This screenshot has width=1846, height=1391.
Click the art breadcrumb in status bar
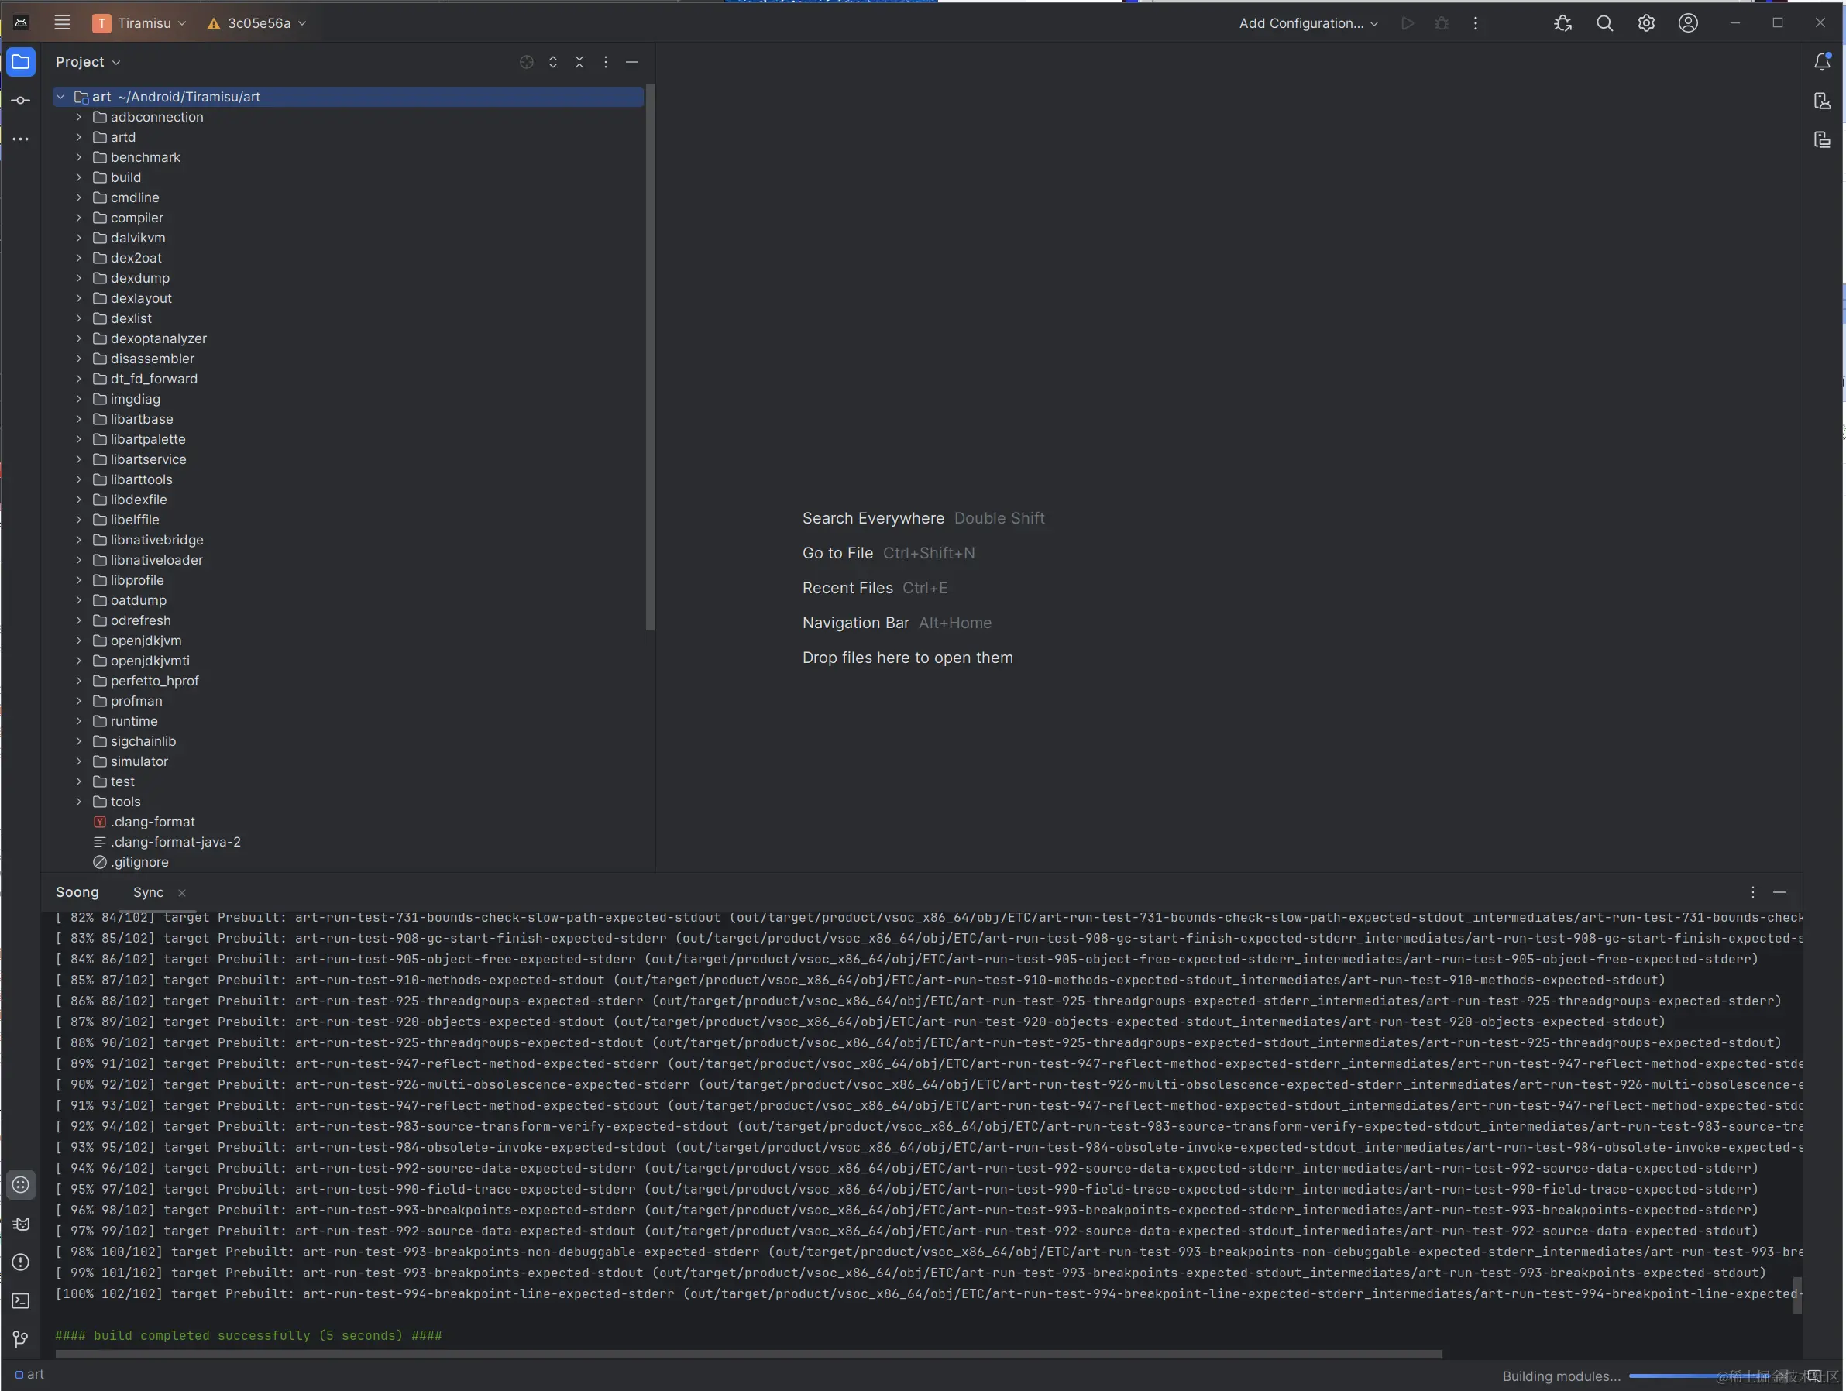[30, 1374]
